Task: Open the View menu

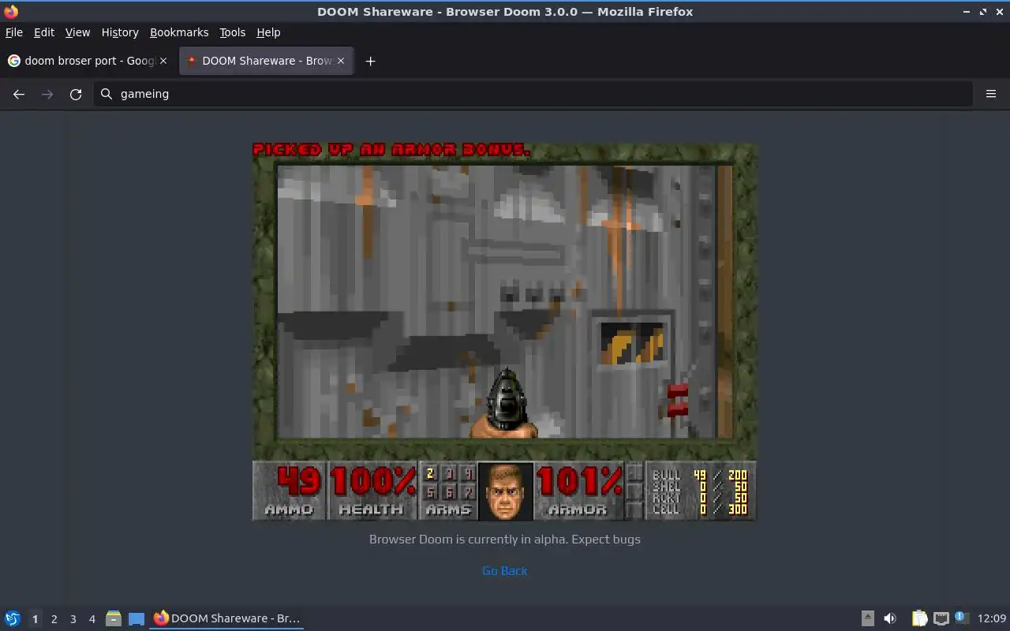Action: (77, 32)
